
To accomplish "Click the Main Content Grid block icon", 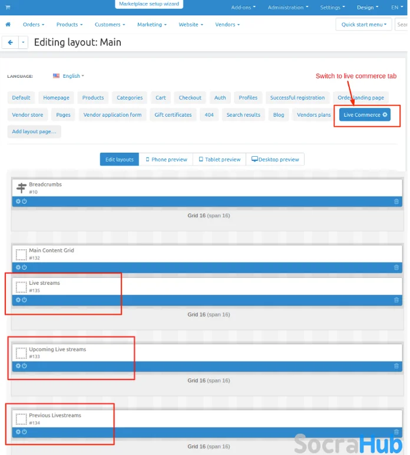I will click(x=21, y=254).
